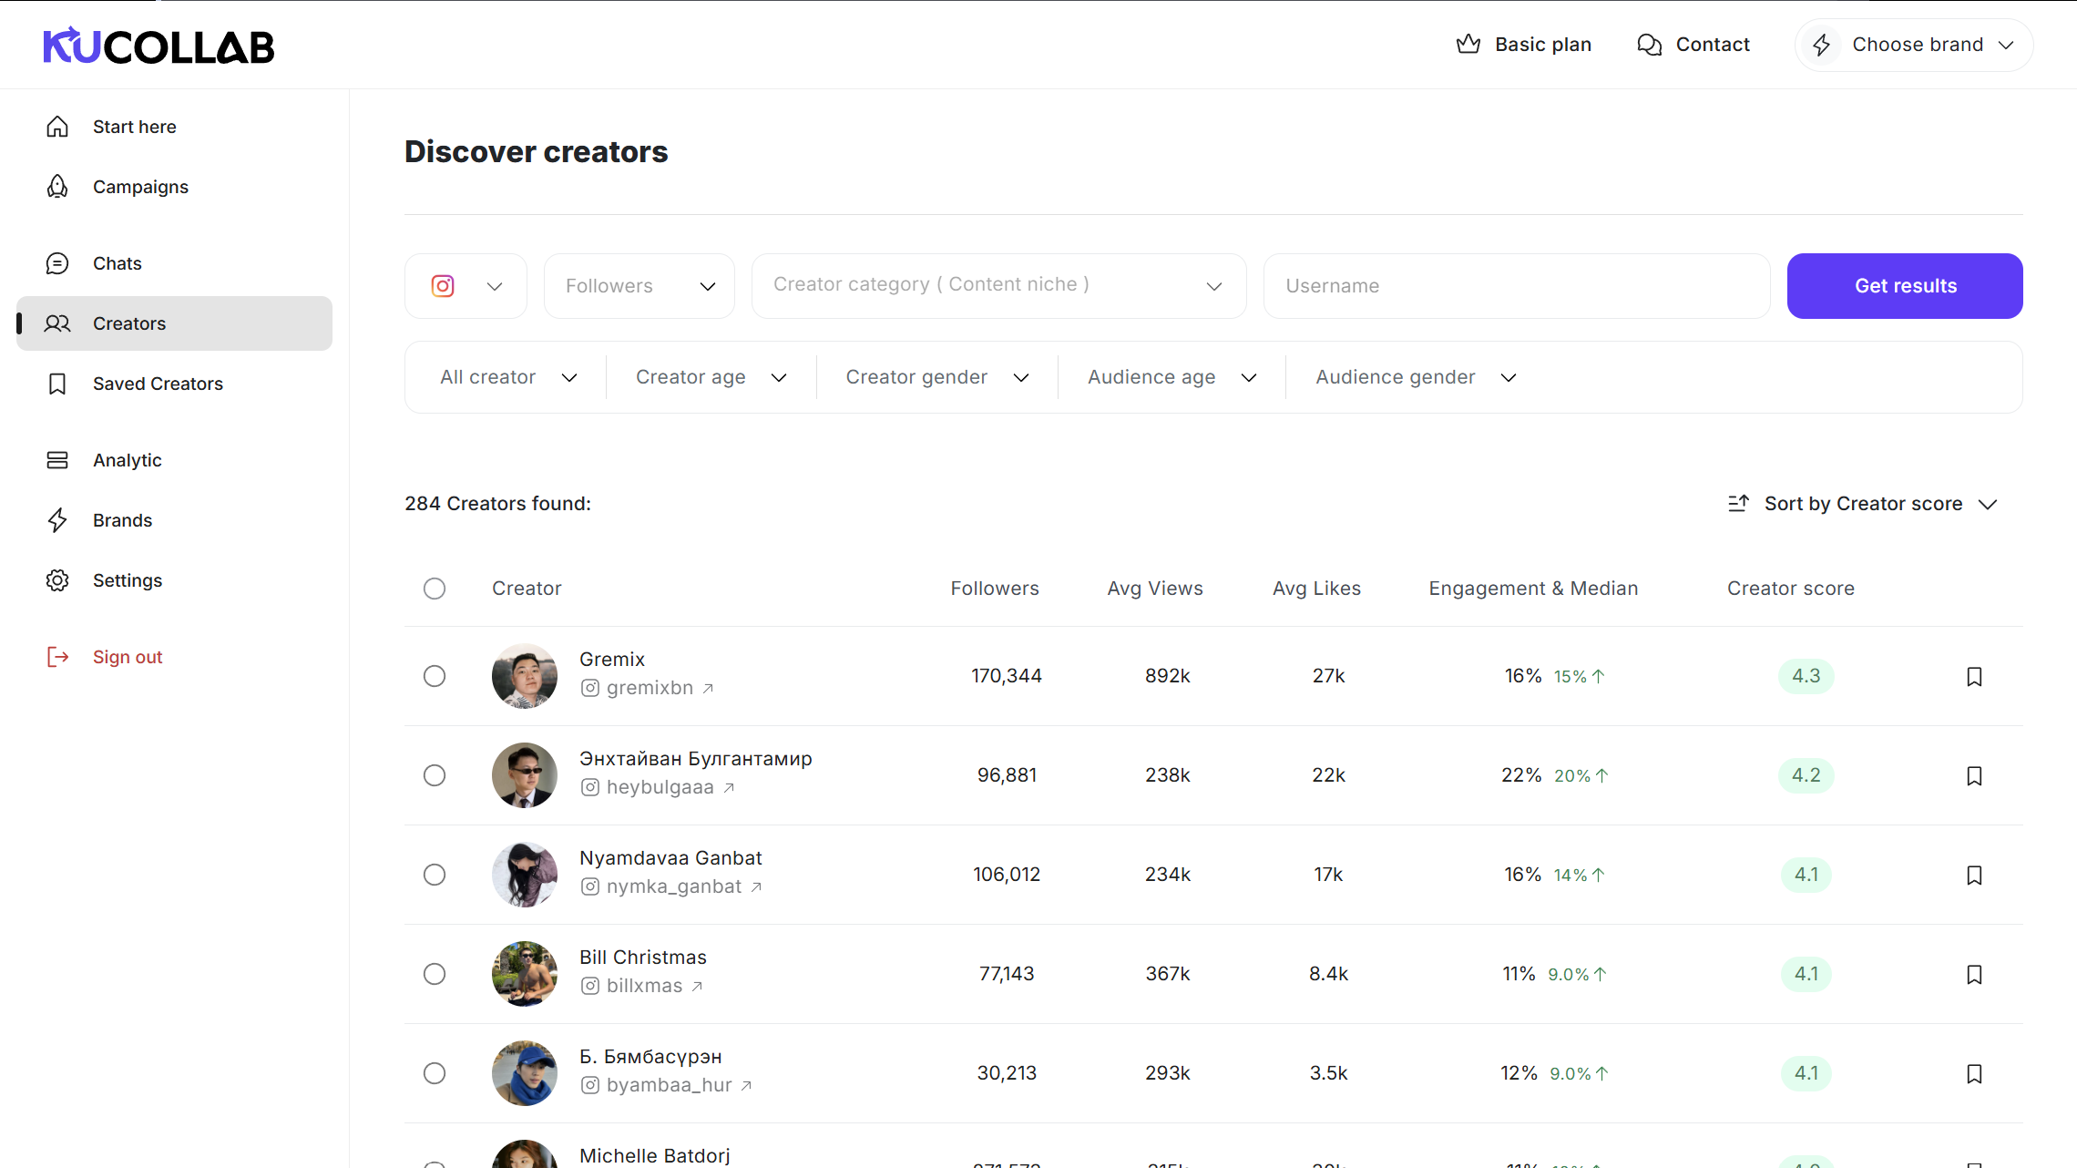Open the Instagram platform dropdown

tap(466, 286)
